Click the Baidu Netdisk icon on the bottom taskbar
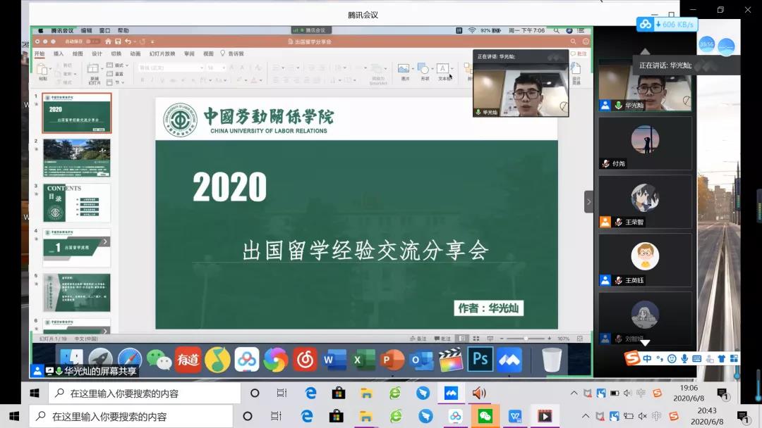 [x=455, y=416]
